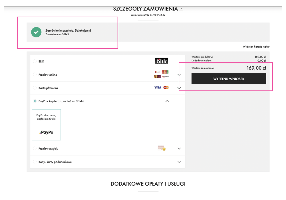Expand the Przelew online options chevron
Screen dimensions: 286x200
179,75
